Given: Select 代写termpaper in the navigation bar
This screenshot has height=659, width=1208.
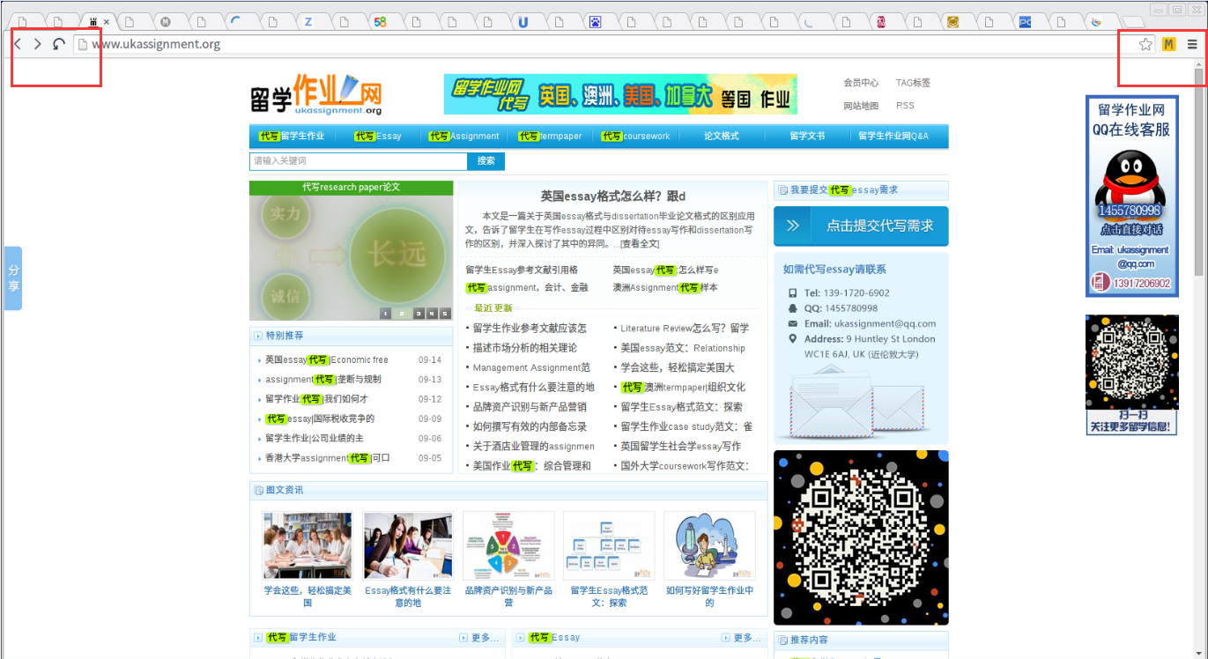Looking at the screenshot, I should pyautogui.click(x=550, y=137).
